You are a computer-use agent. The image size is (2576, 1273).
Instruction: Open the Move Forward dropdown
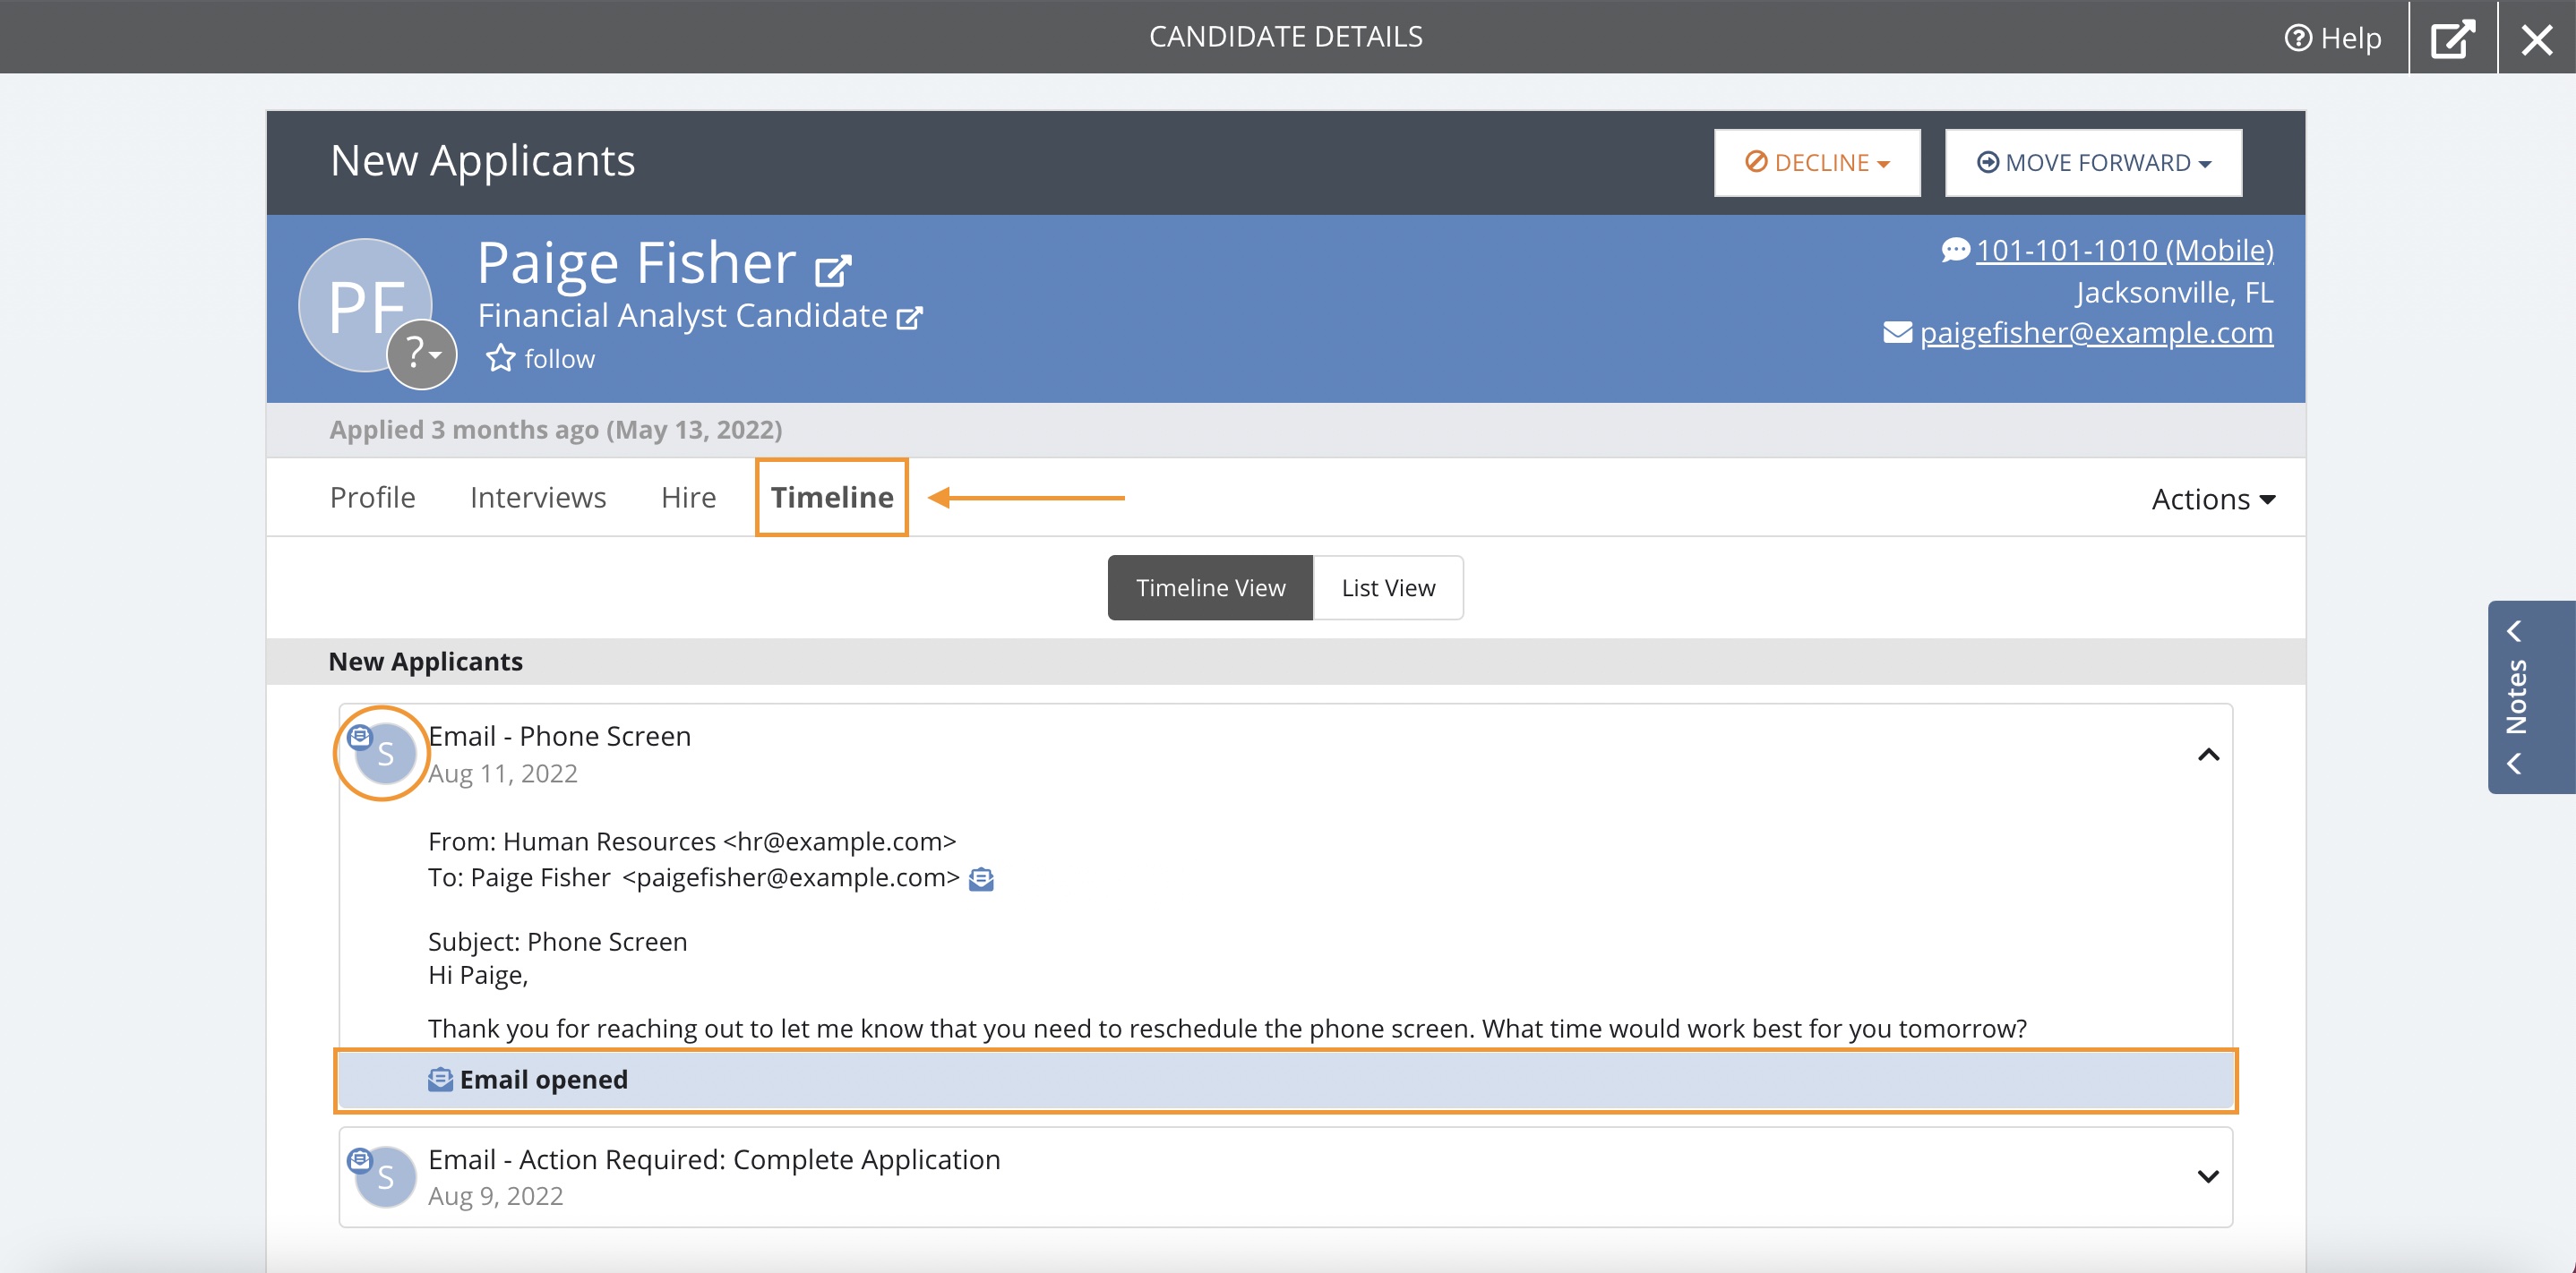coord(2093,162)
